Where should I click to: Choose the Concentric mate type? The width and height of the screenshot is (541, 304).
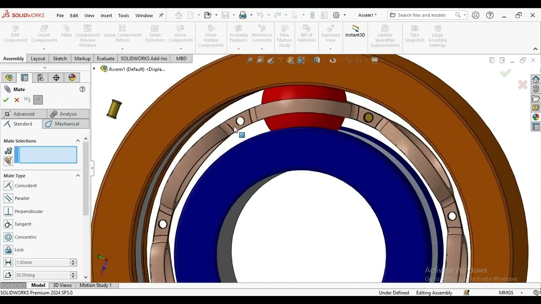(20, 237)
